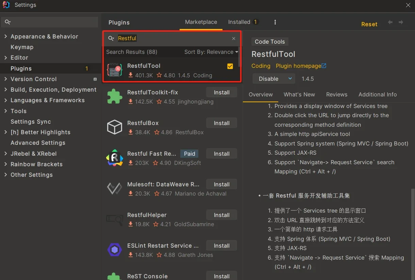Viewport: 415px width, 280px height.
Task: Click the RestfulHelper plugin icon
Action: click(x=114, y=219)
